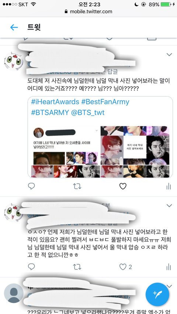
Task: Open the #iHeartAwards hashtag link
Action: [55, 102]
